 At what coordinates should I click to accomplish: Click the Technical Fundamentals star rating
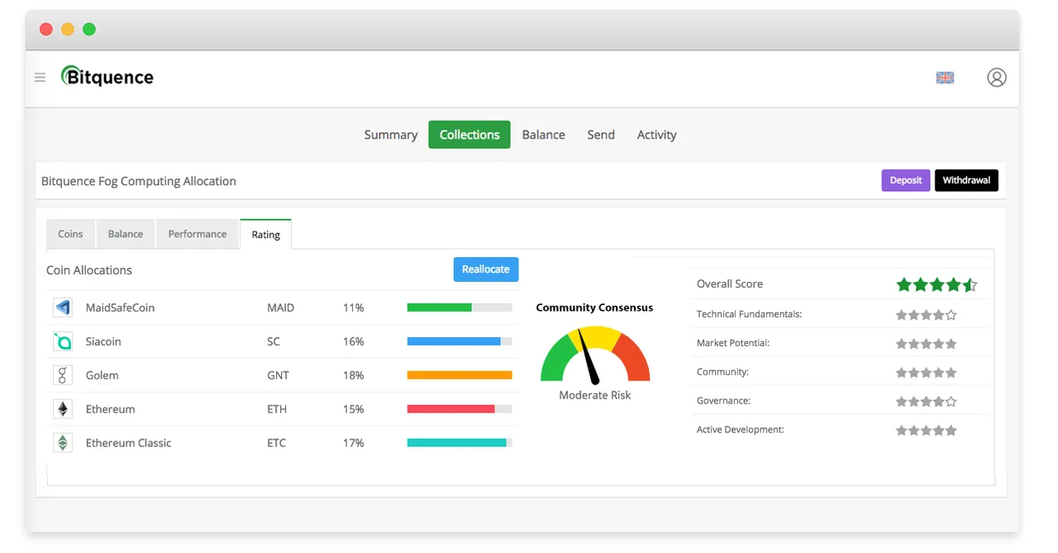[927, 315]
